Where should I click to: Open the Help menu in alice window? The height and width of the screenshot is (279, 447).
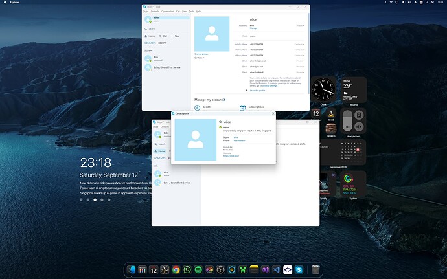[x=198, y=12]
